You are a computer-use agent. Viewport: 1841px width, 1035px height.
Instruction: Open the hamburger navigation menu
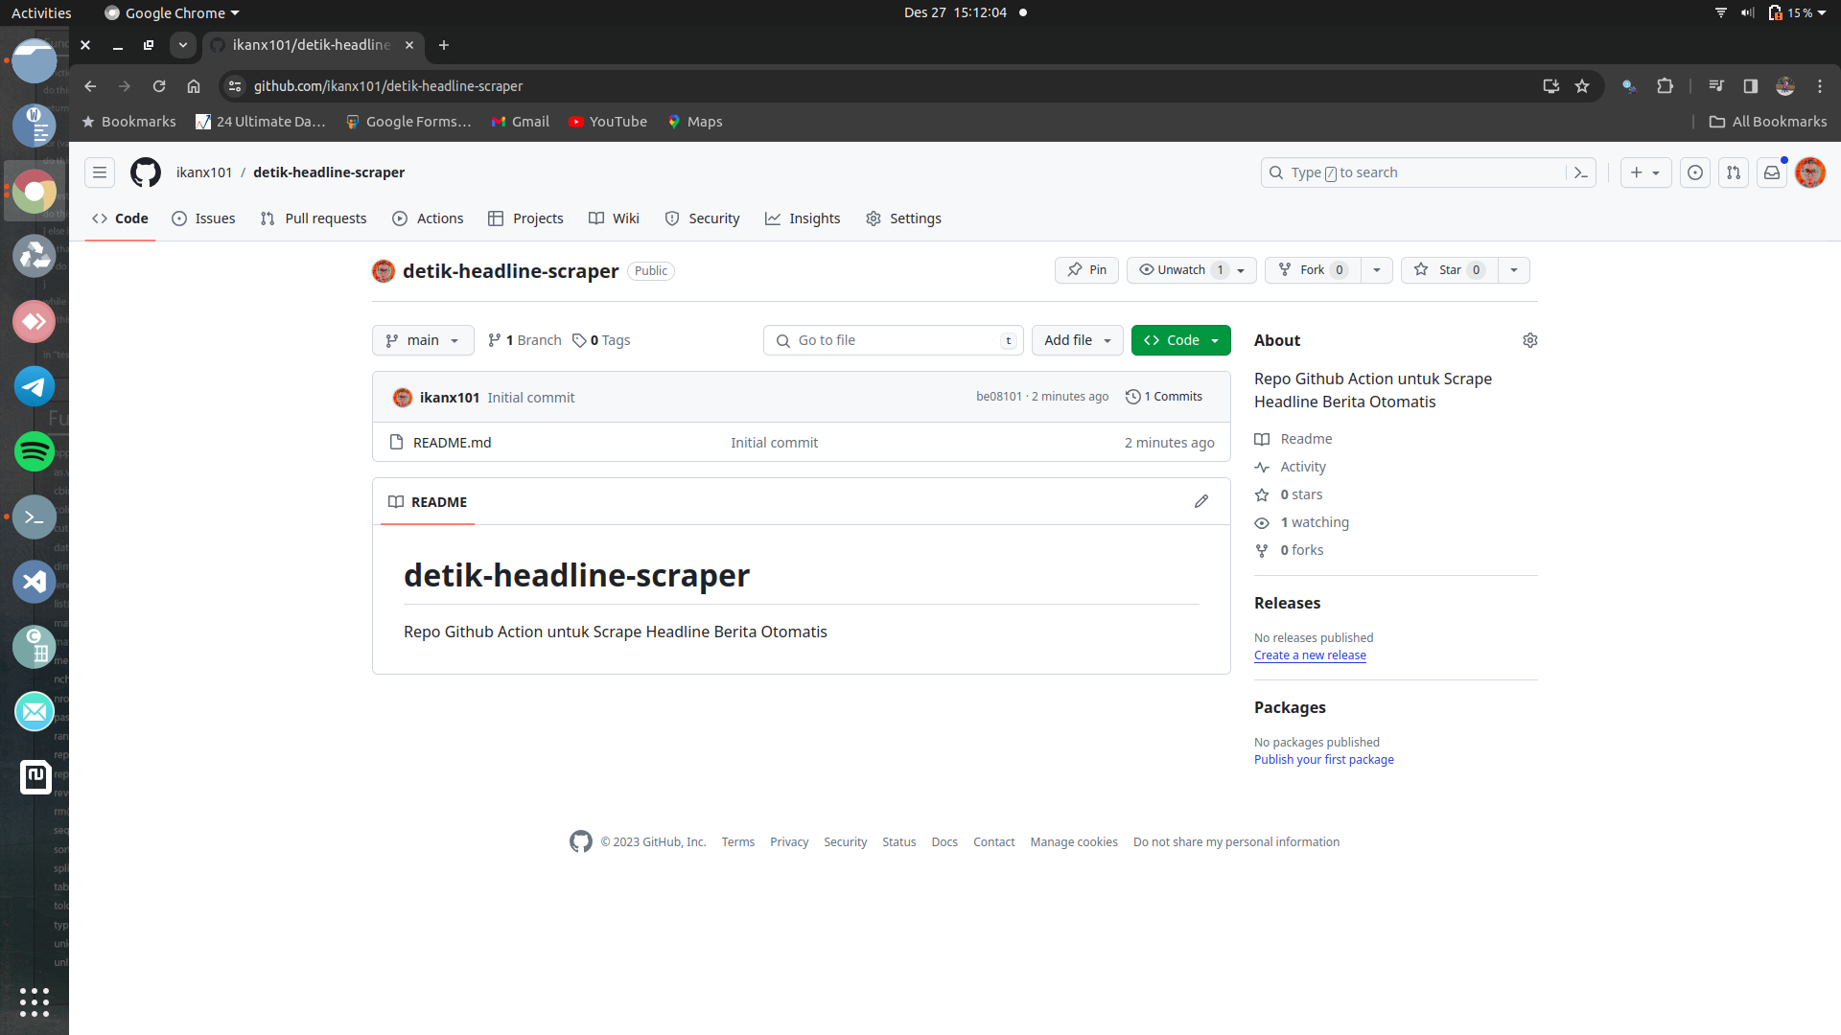100,172
